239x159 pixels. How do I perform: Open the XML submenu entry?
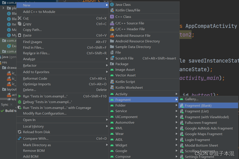[144, 128]
